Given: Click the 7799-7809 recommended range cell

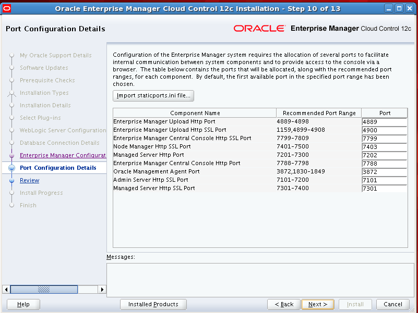Looking at the screenshot, I should [293, 138].
